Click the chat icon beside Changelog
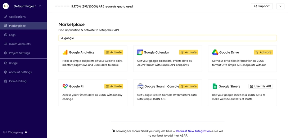Screen dimensions: 288x138 [x=5, y=132]
